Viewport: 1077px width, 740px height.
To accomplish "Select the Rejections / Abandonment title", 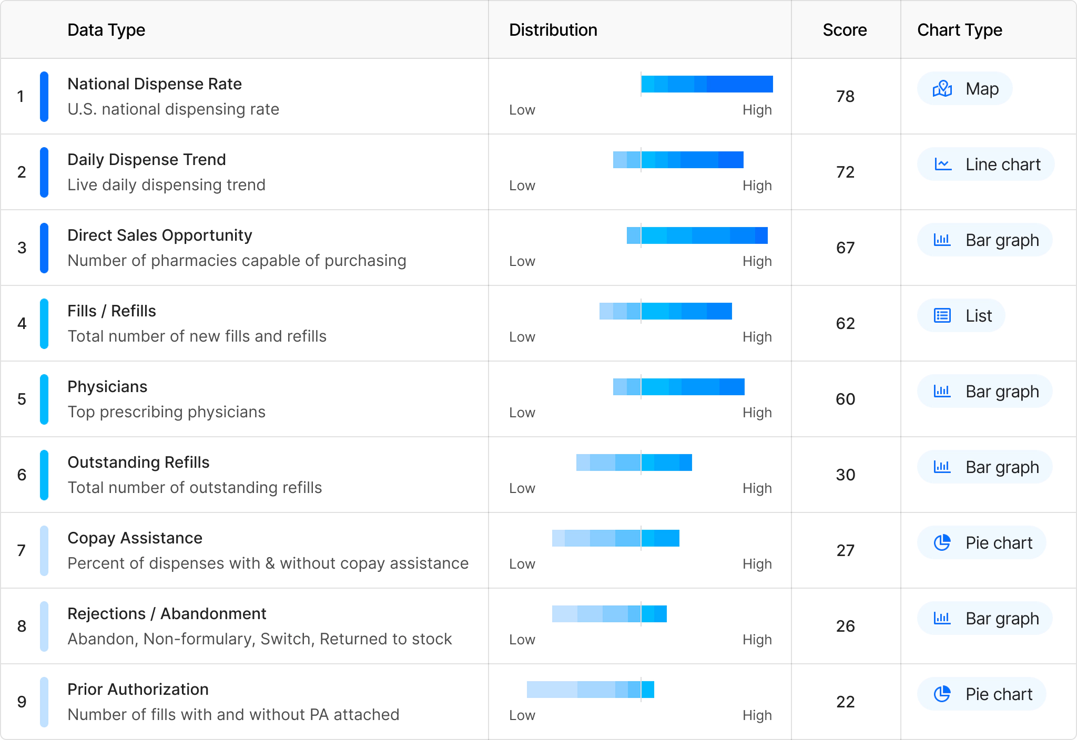I will pyautogui.click(x=167, y=614).
